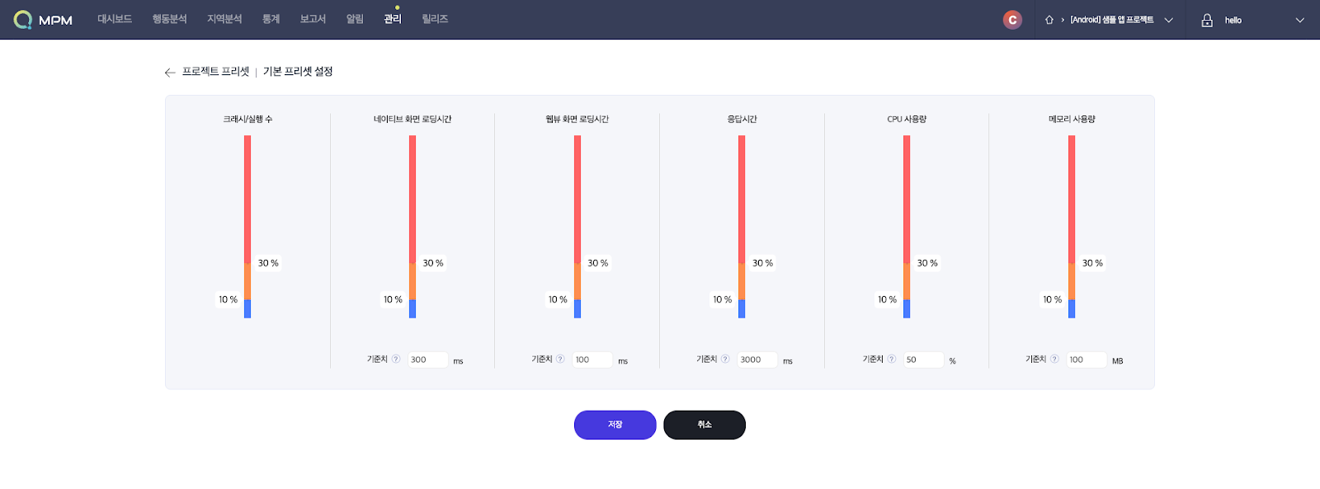The width and height of the screenshot is (1320, 489).
Task: Click the 응답시간 기준치 input field
Action: [757, 360]
